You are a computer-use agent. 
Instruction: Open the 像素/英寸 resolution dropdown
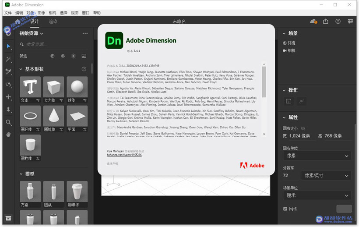[x=326, y=175]
